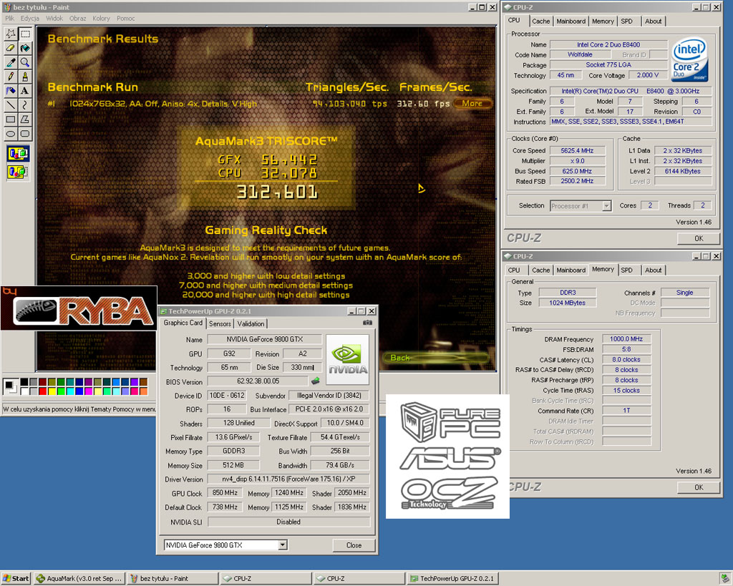Click the More button in benchmark results

click(472, 103)
